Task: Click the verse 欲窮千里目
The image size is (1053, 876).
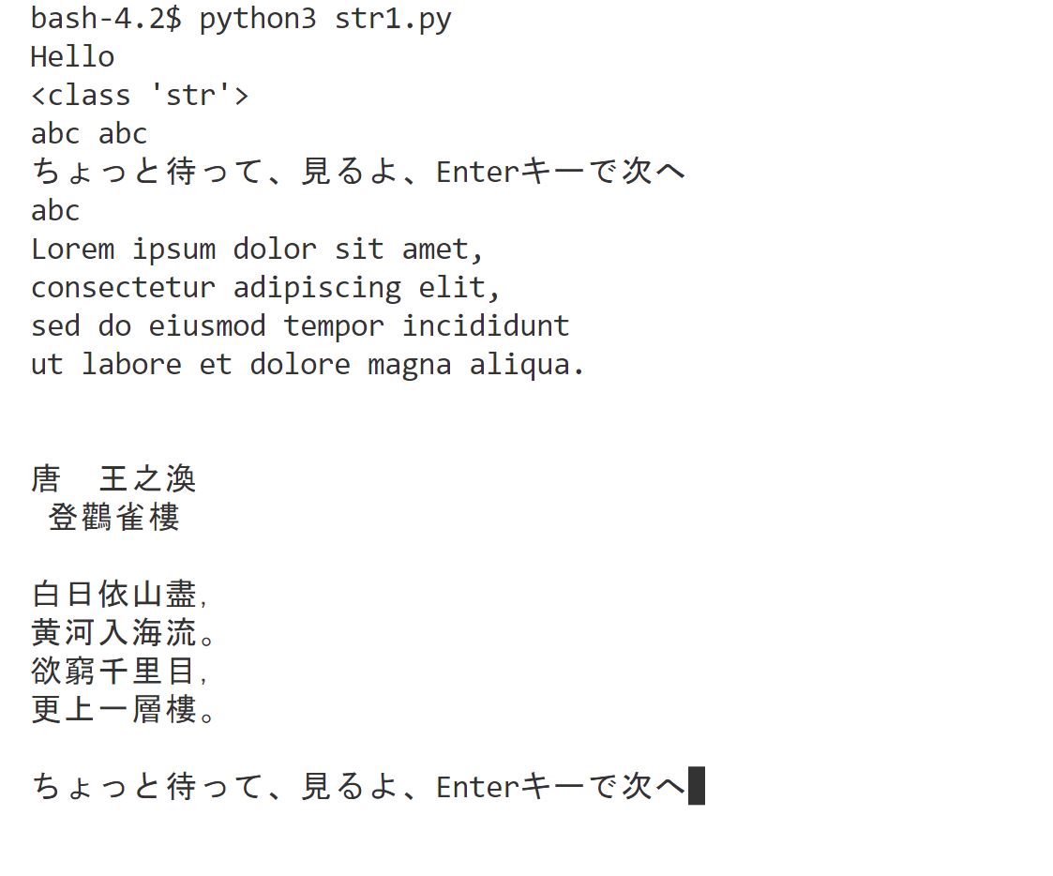Action: (x=114, y=672)
